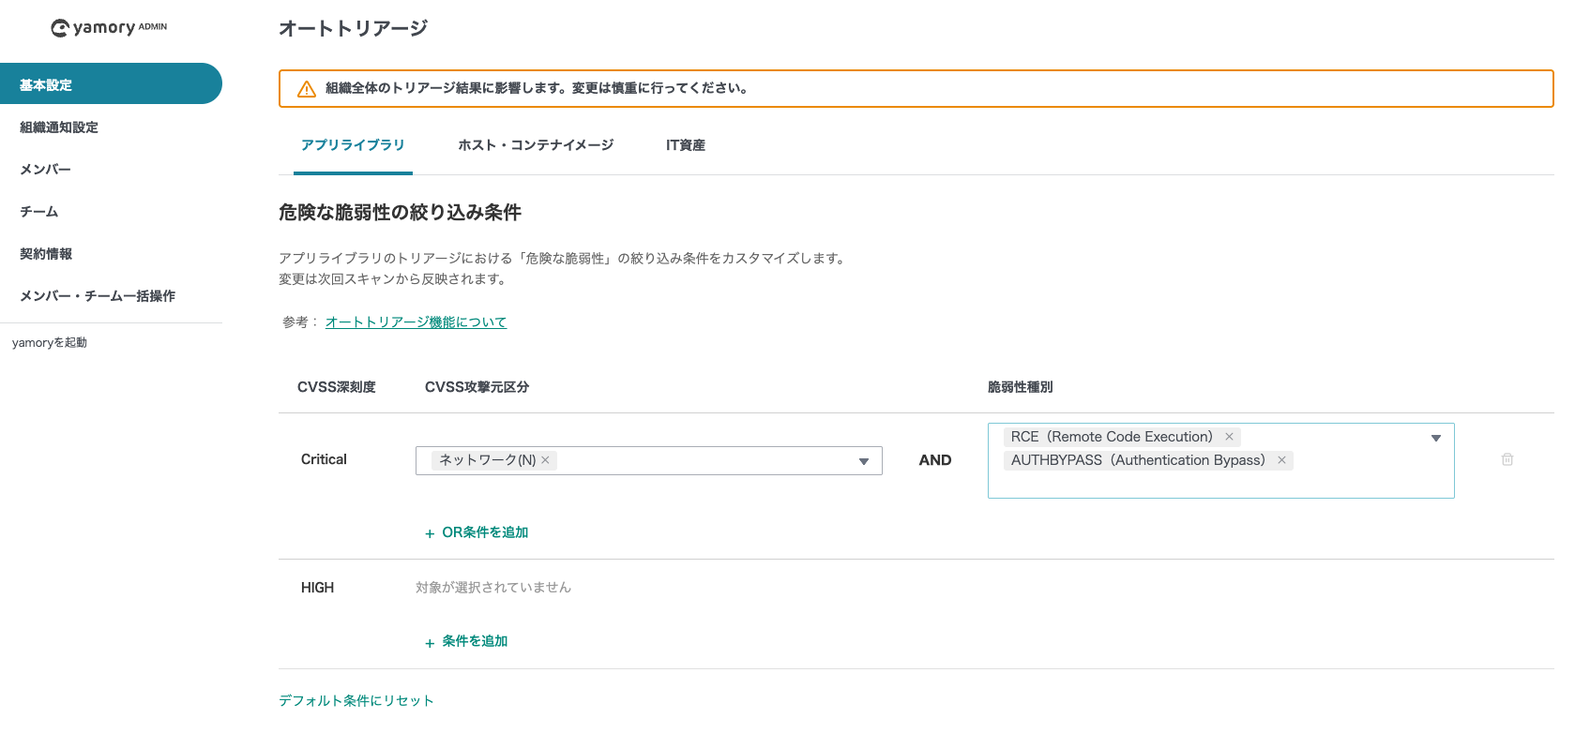The image size is (1575, 733).
Task: Remove the AUTHBYPASS tag with its x
Action: (x=1281, y=460)
